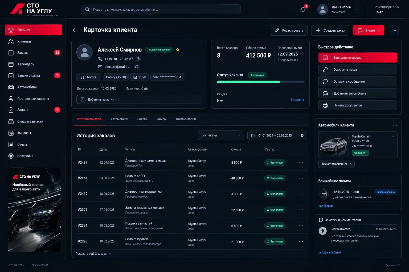Copy the email alex.sm@mail.ru
This screenshot has width=409, height=272.
pyautogui.click(x=136, y=67)
